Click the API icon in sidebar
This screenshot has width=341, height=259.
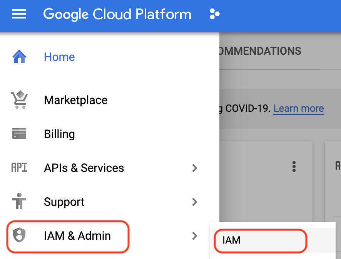click(x=19, y=168)
